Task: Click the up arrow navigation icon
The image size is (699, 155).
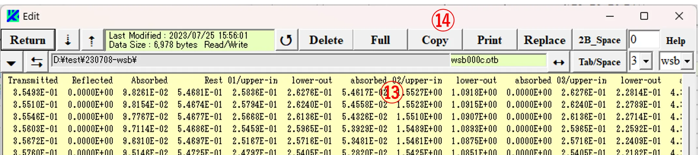Action: pos(92,41)
